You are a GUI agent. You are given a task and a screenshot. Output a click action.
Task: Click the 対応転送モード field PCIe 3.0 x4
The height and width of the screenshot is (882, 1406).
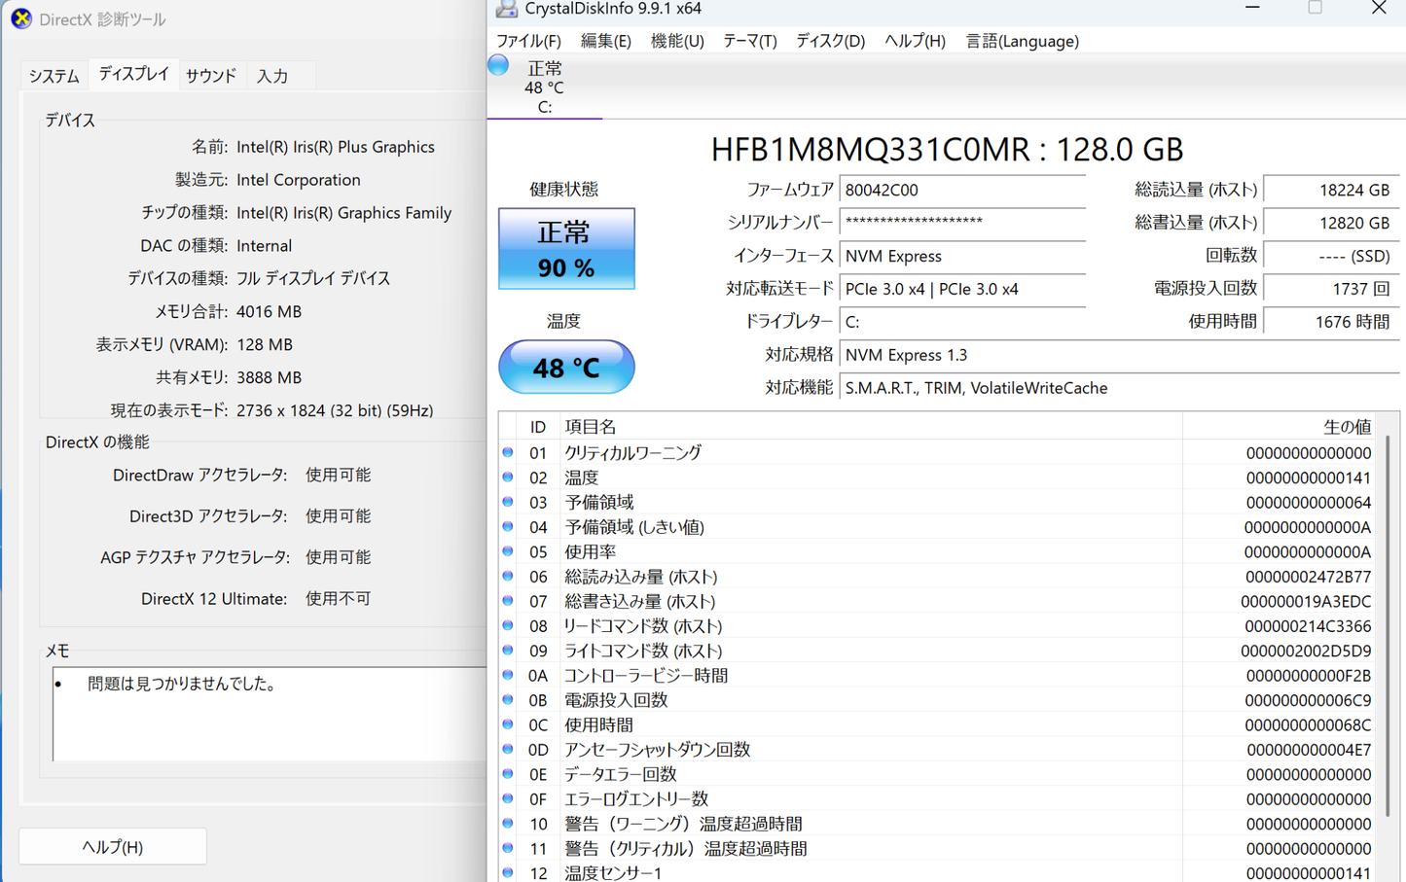click(x=962, y=289)
